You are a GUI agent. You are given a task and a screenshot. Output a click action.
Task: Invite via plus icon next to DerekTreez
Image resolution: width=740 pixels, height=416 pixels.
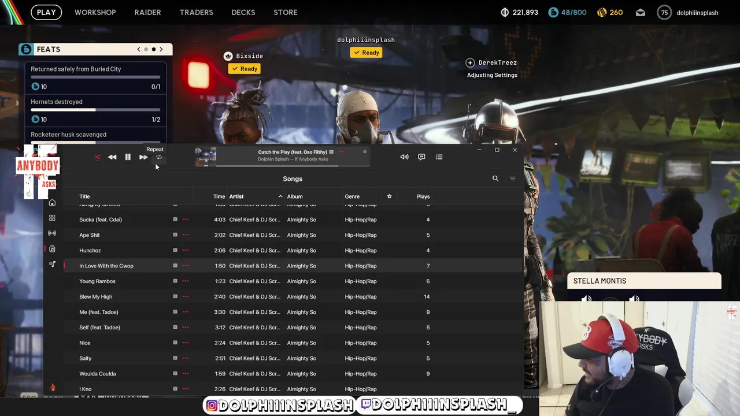click(x=470, y=62)
